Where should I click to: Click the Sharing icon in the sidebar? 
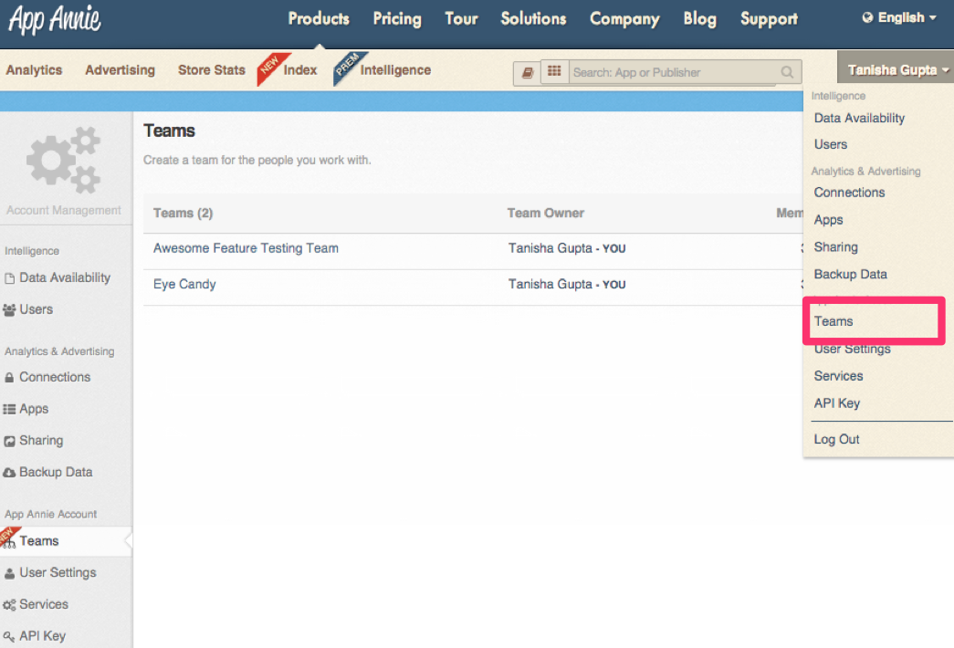[x=10, y=441]
